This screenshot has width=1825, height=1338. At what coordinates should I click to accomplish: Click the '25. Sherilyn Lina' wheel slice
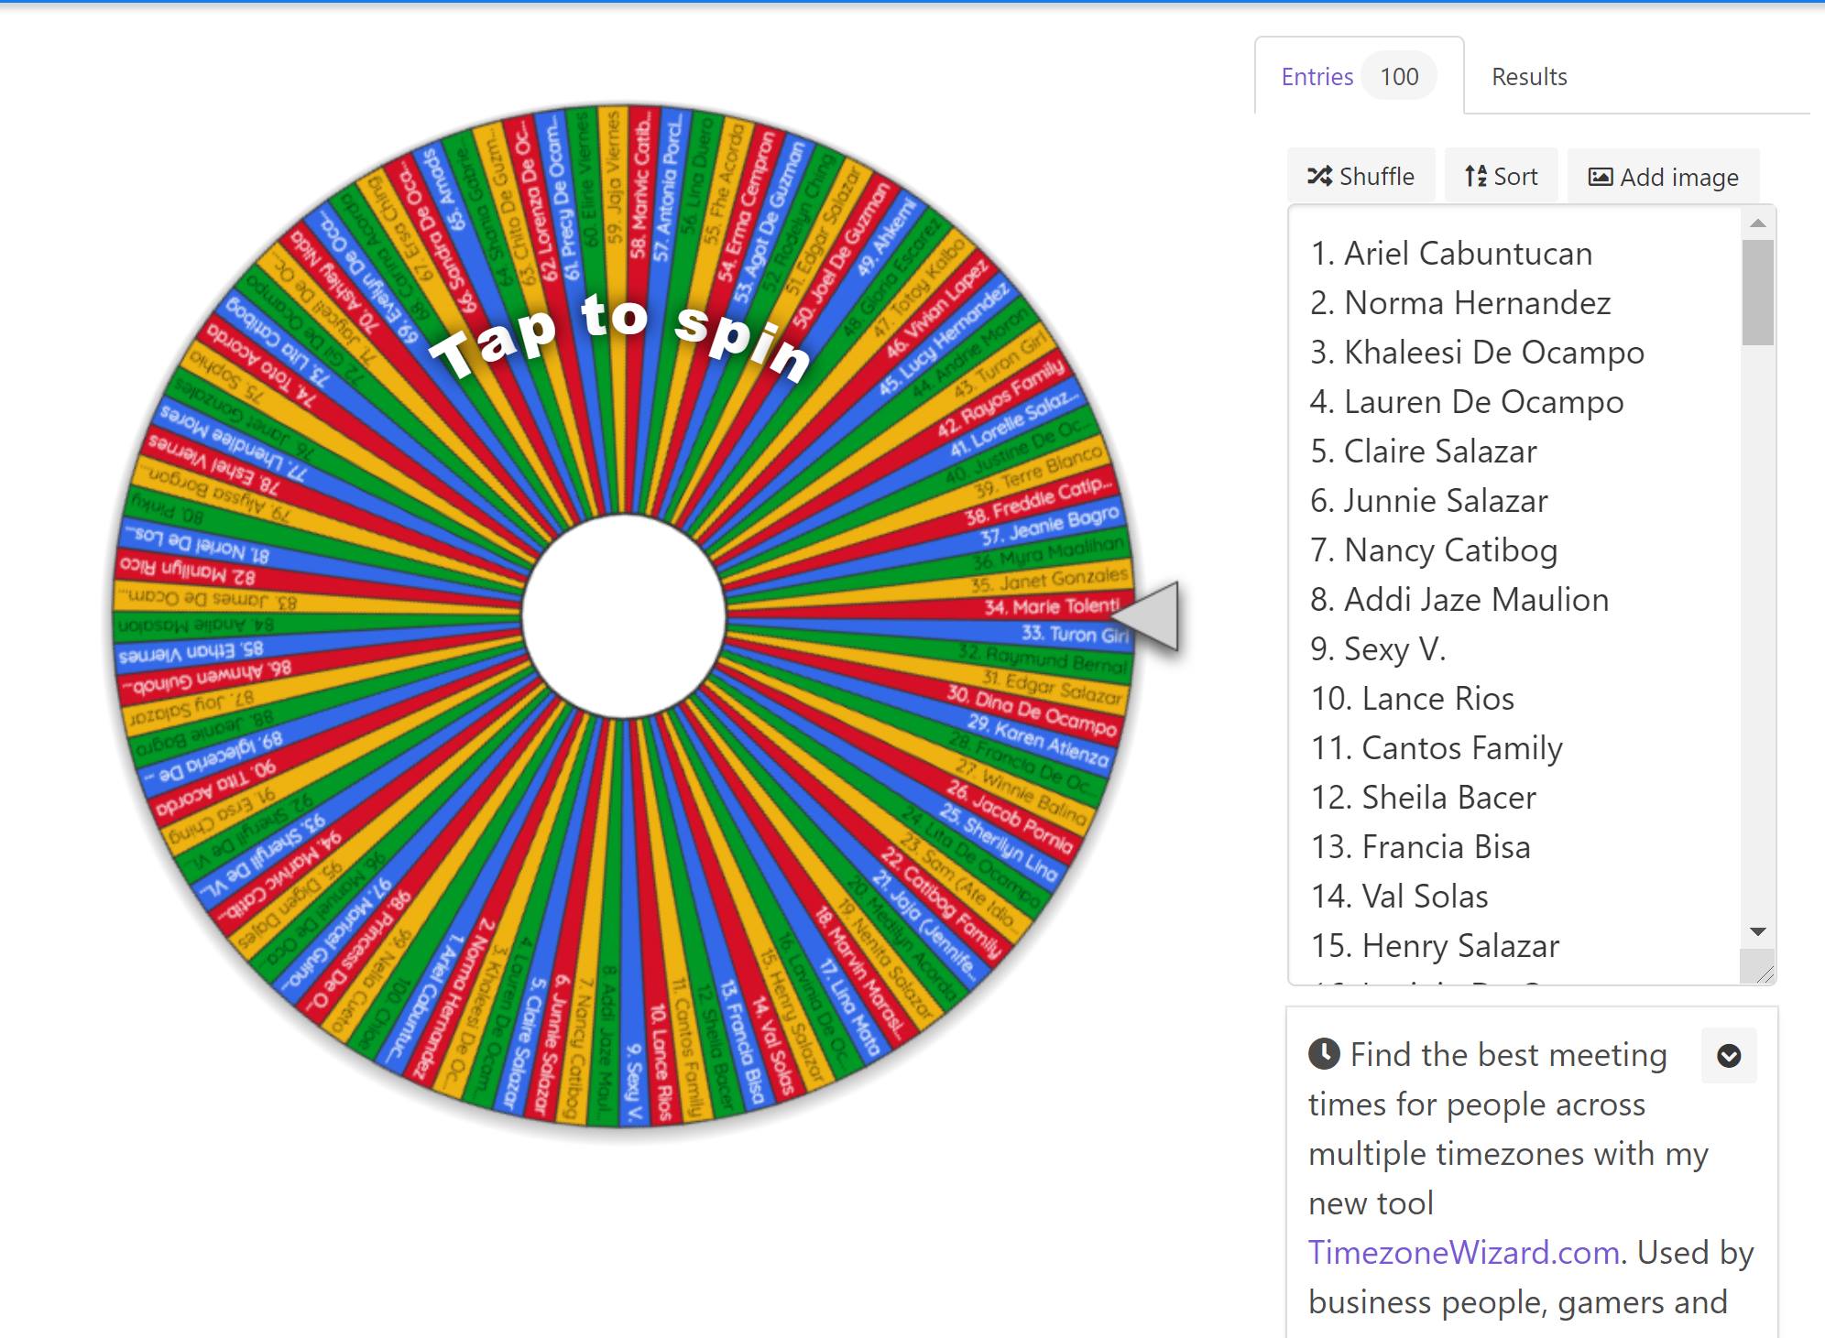[999, 843]
